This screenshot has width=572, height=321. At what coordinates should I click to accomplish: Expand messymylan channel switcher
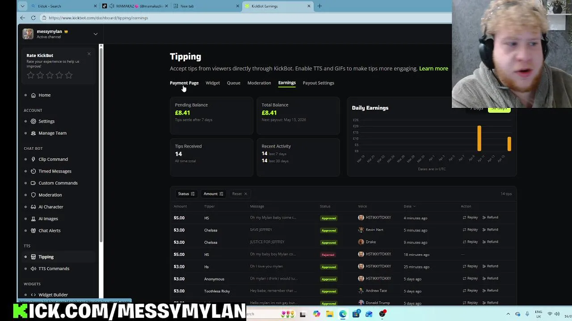pyautogui.click(x=95, y=34)
